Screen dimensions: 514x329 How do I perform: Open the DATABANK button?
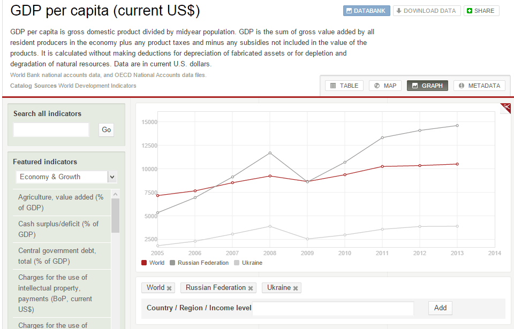pos(366,11)
